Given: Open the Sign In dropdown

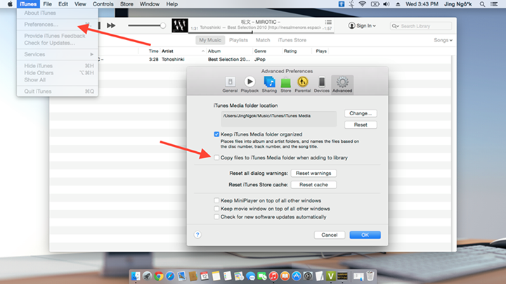Looking at the screenshot, I should click(x=365, y=26).
